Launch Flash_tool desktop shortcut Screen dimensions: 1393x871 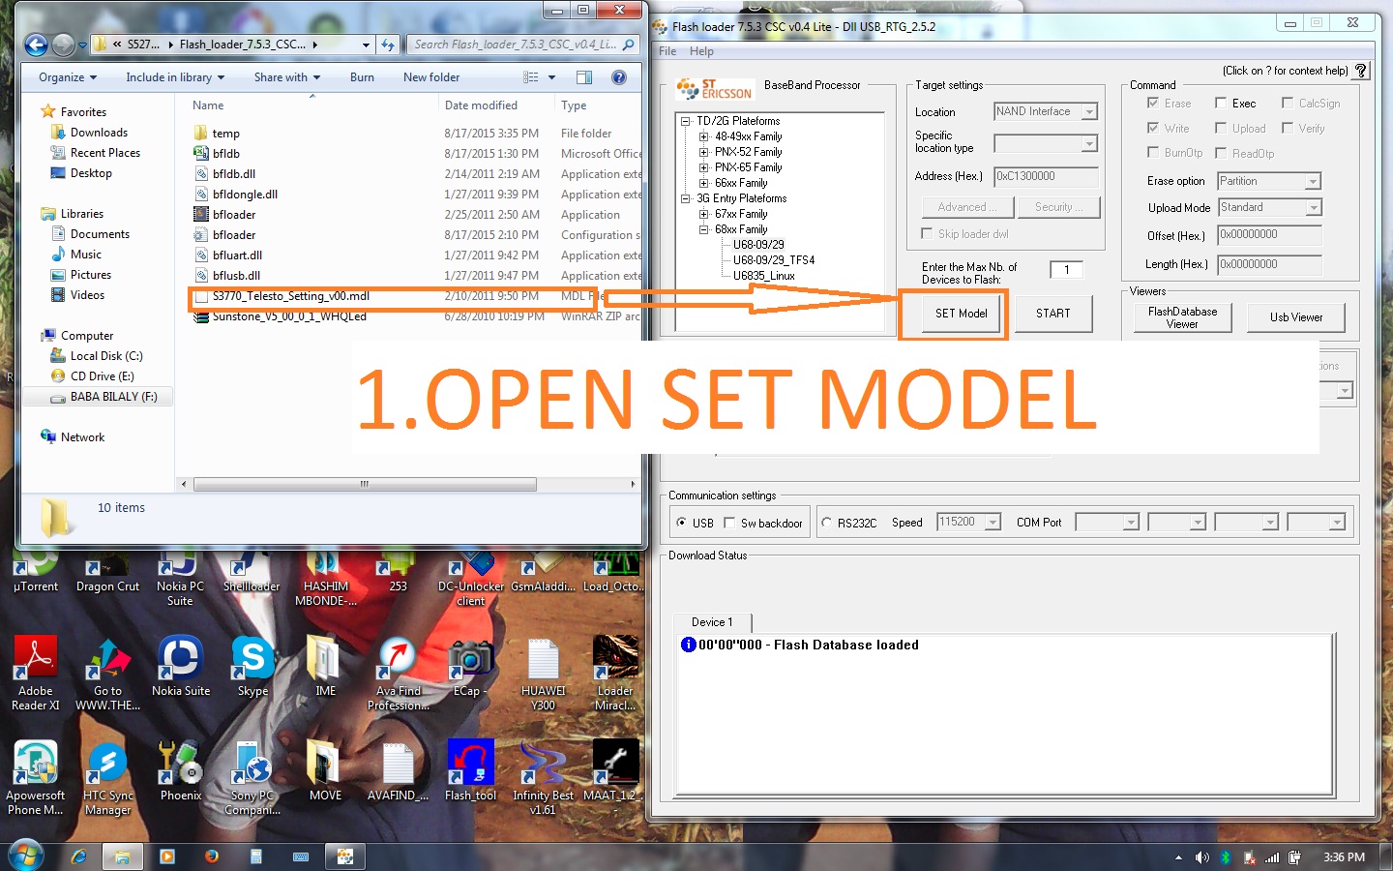coord(470,770)
